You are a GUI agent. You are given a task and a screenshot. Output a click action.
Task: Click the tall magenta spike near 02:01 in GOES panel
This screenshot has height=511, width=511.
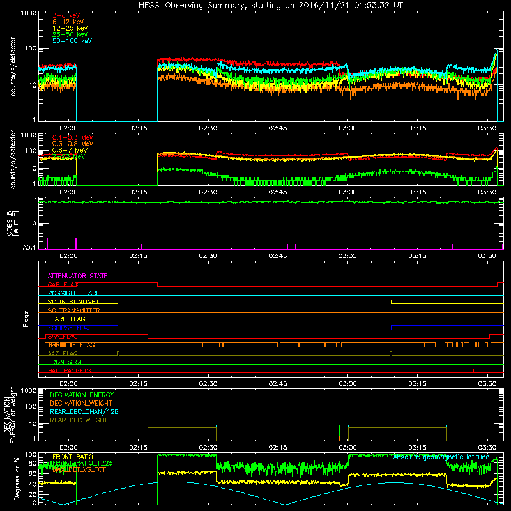76,243
